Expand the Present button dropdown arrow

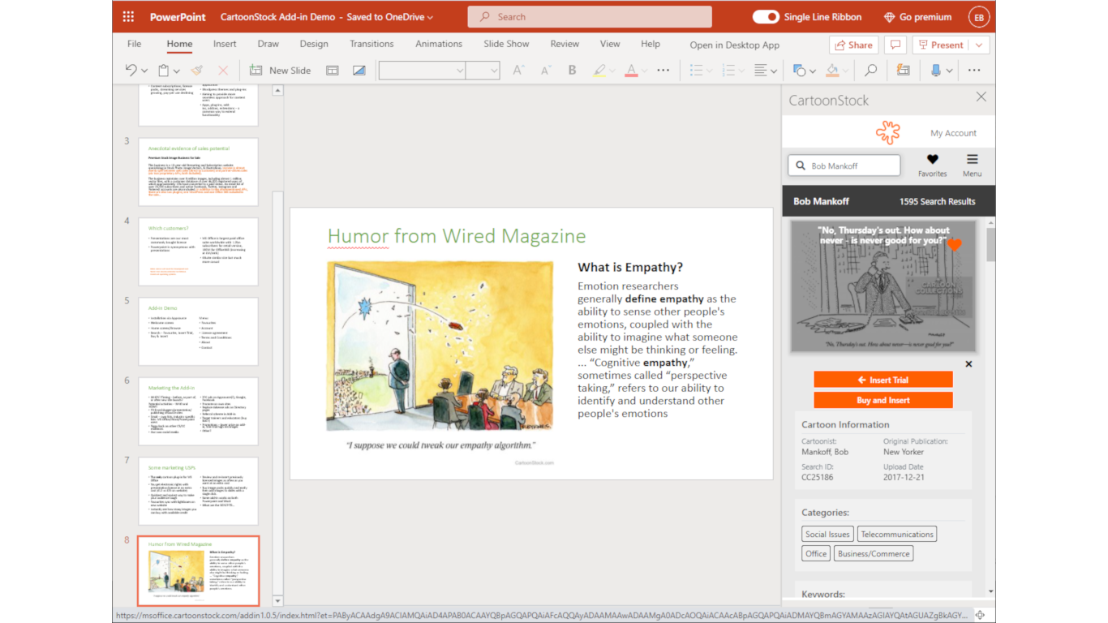979,45
